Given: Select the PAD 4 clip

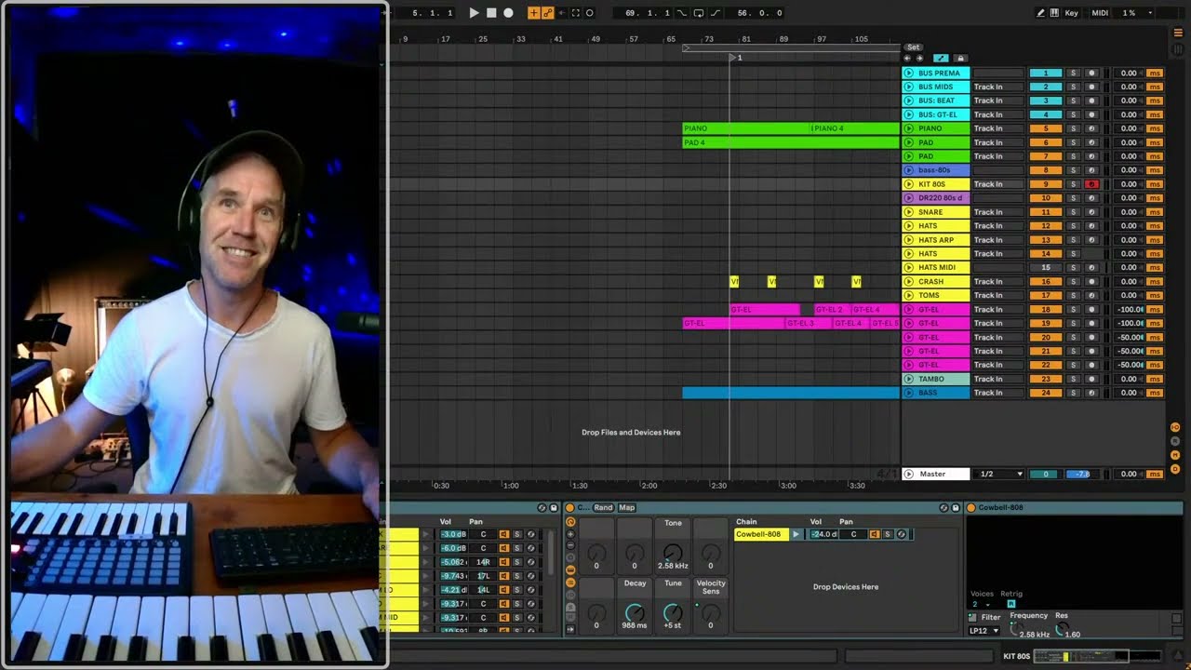Looking at the screenshot, I should (791, 142).
